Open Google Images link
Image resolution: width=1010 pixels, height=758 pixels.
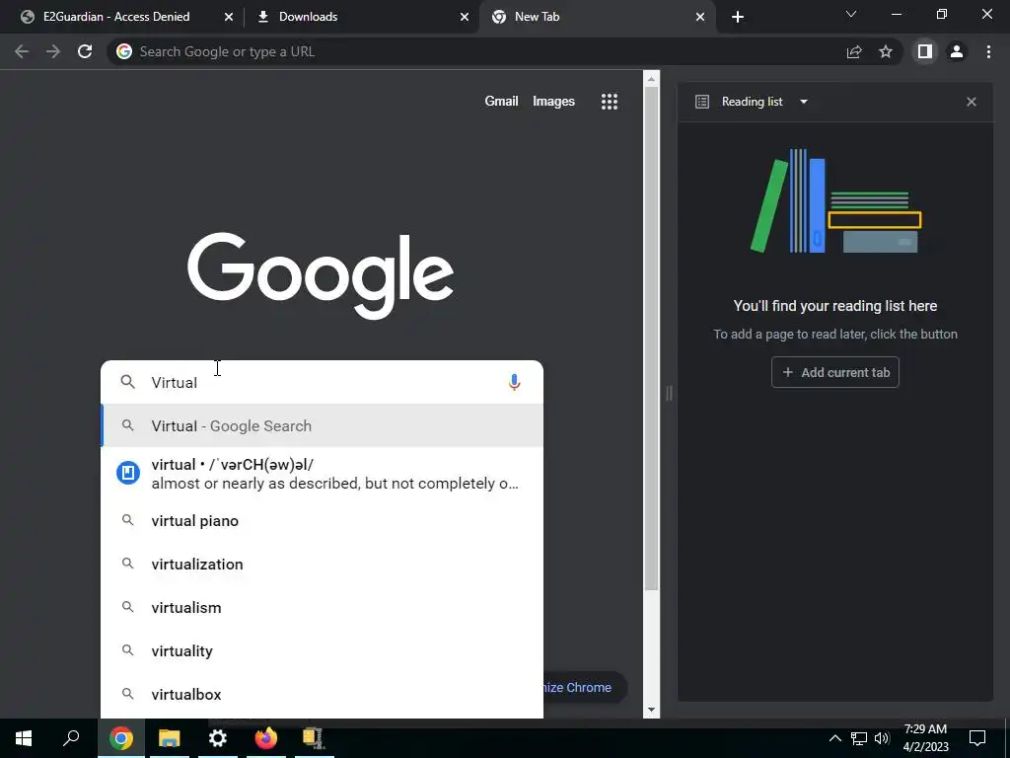[x=553, y=102]
